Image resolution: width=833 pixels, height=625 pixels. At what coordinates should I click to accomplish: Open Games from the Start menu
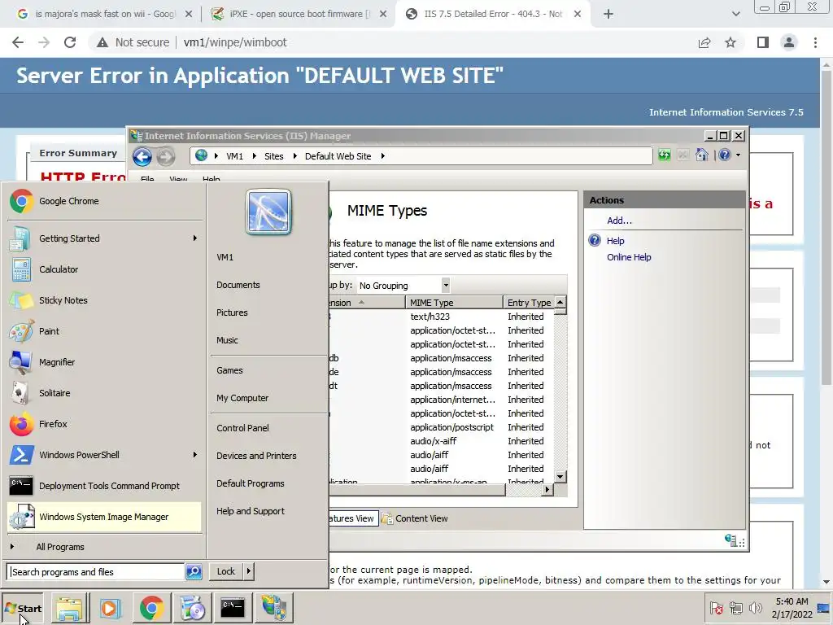[x=229, y=370]
